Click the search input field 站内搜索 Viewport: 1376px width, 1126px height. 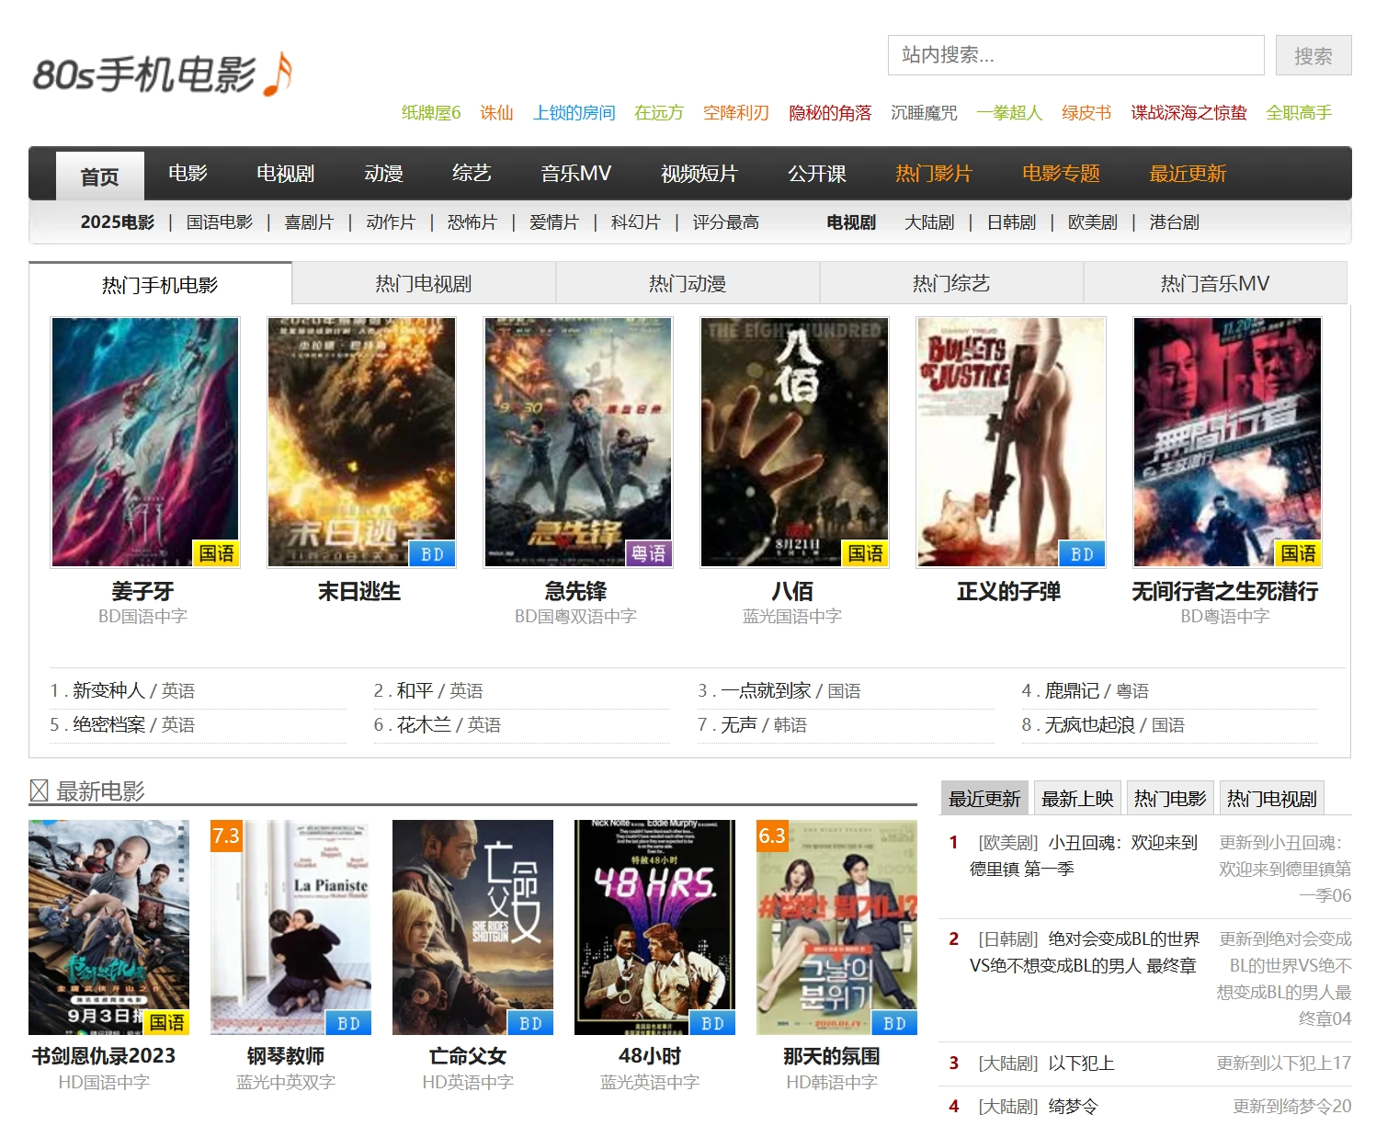coord(1075,55)
